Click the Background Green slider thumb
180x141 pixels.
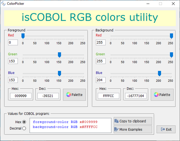click(172, 55)
